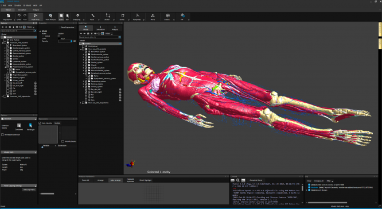Clear Explorer quick search with X icon
Screen dimensions: 382x209
coord(36,31)
